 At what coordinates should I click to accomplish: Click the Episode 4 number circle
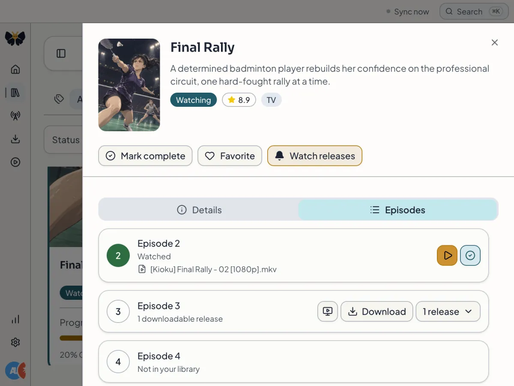(118, 362)
